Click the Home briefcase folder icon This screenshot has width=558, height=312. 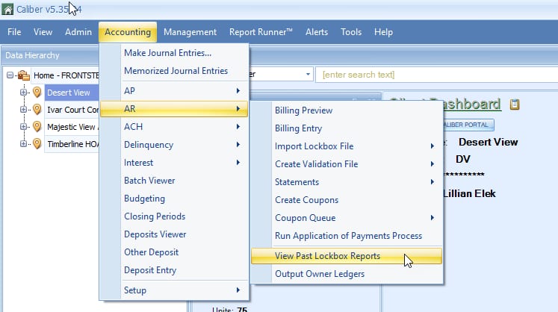pos(24,75)
